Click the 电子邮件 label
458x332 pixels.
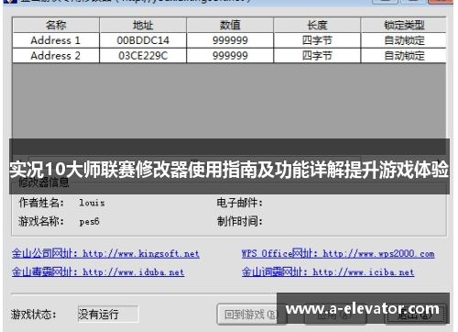point(240,203)
